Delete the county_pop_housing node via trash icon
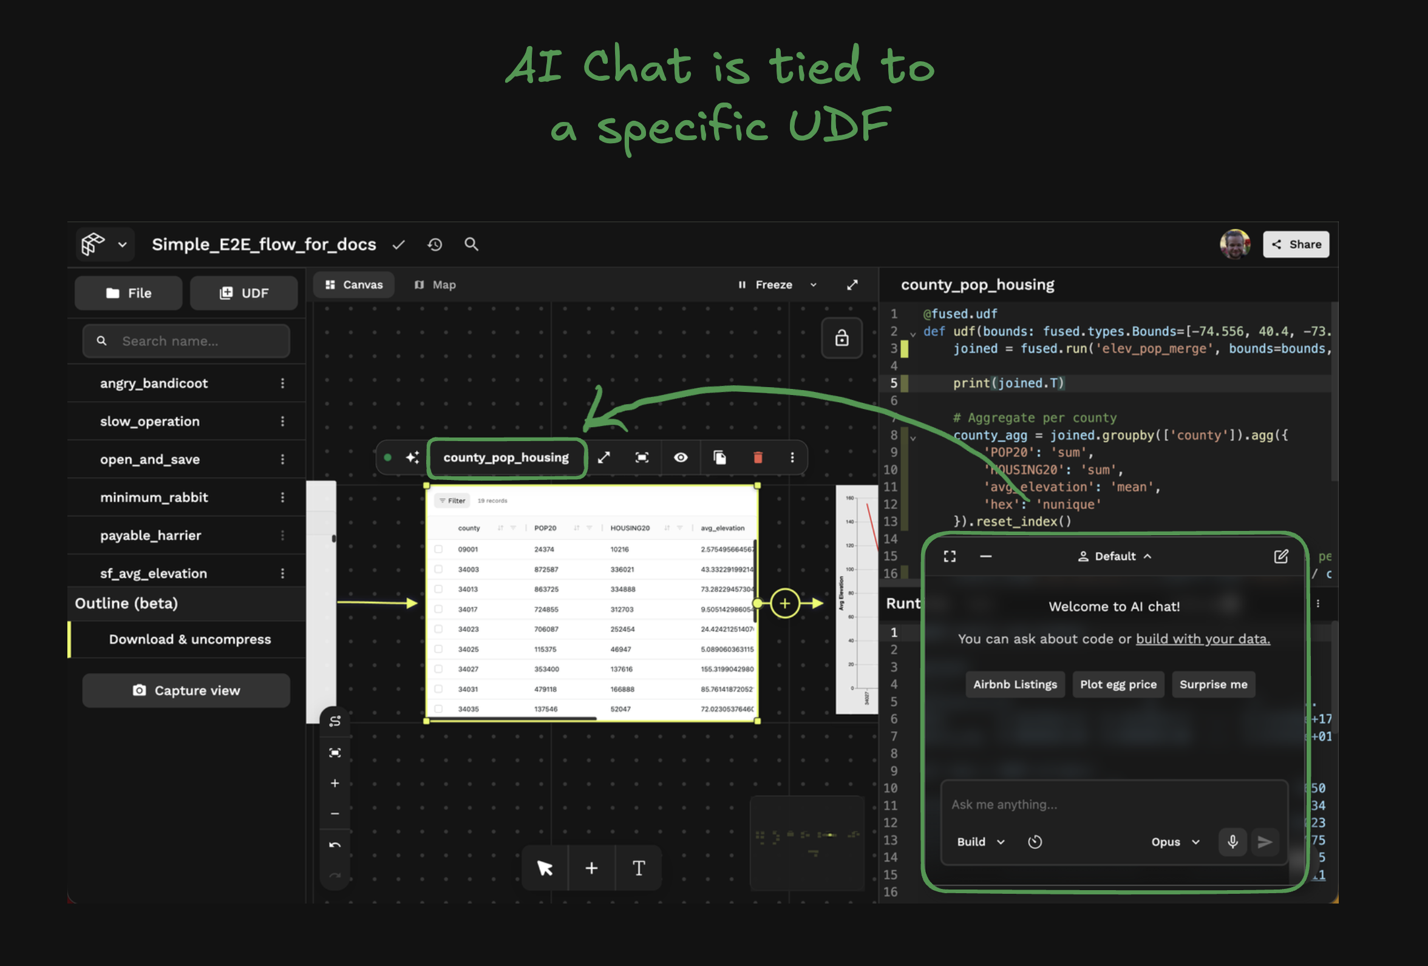This screenshot has height=966, width=1428. (x=758, y=457)
